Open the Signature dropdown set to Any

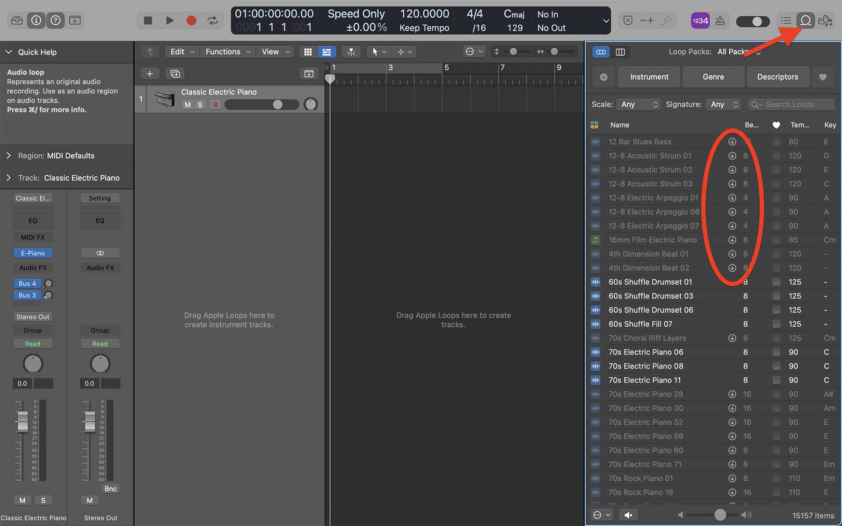coord(724,104)
